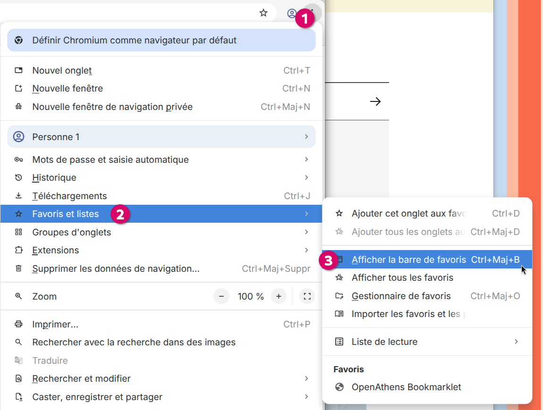Choose Afficher tous les favoris
This screenshot has width=543, height=410.
coord(402,278)
